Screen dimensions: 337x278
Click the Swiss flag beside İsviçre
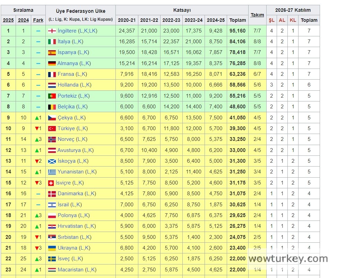click(x=51, y=183)
